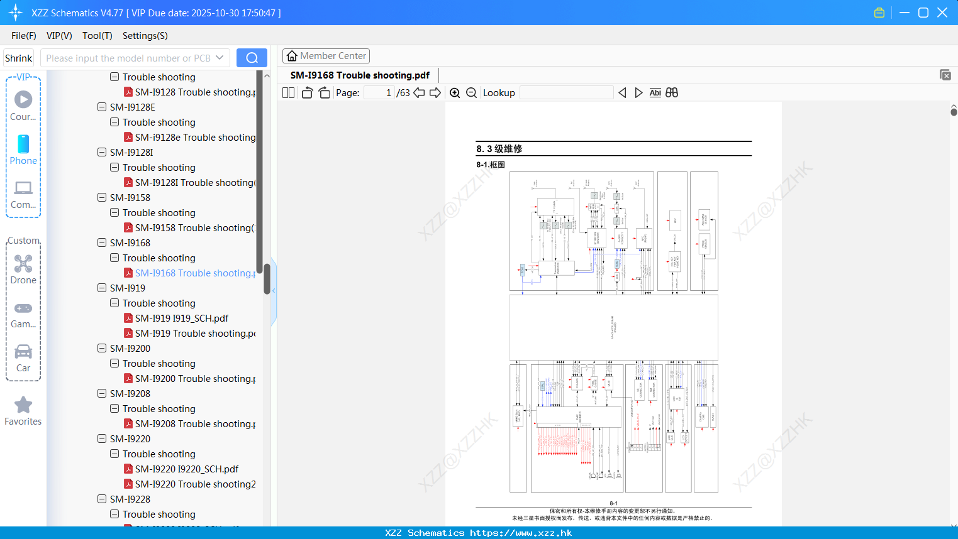
Task: Focus the Page number field
Action: [x=379, y=93]
